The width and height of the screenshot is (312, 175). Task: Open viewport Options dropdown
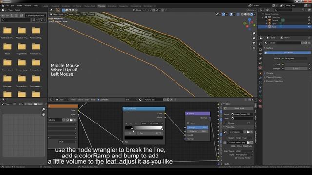pos(251,10)
